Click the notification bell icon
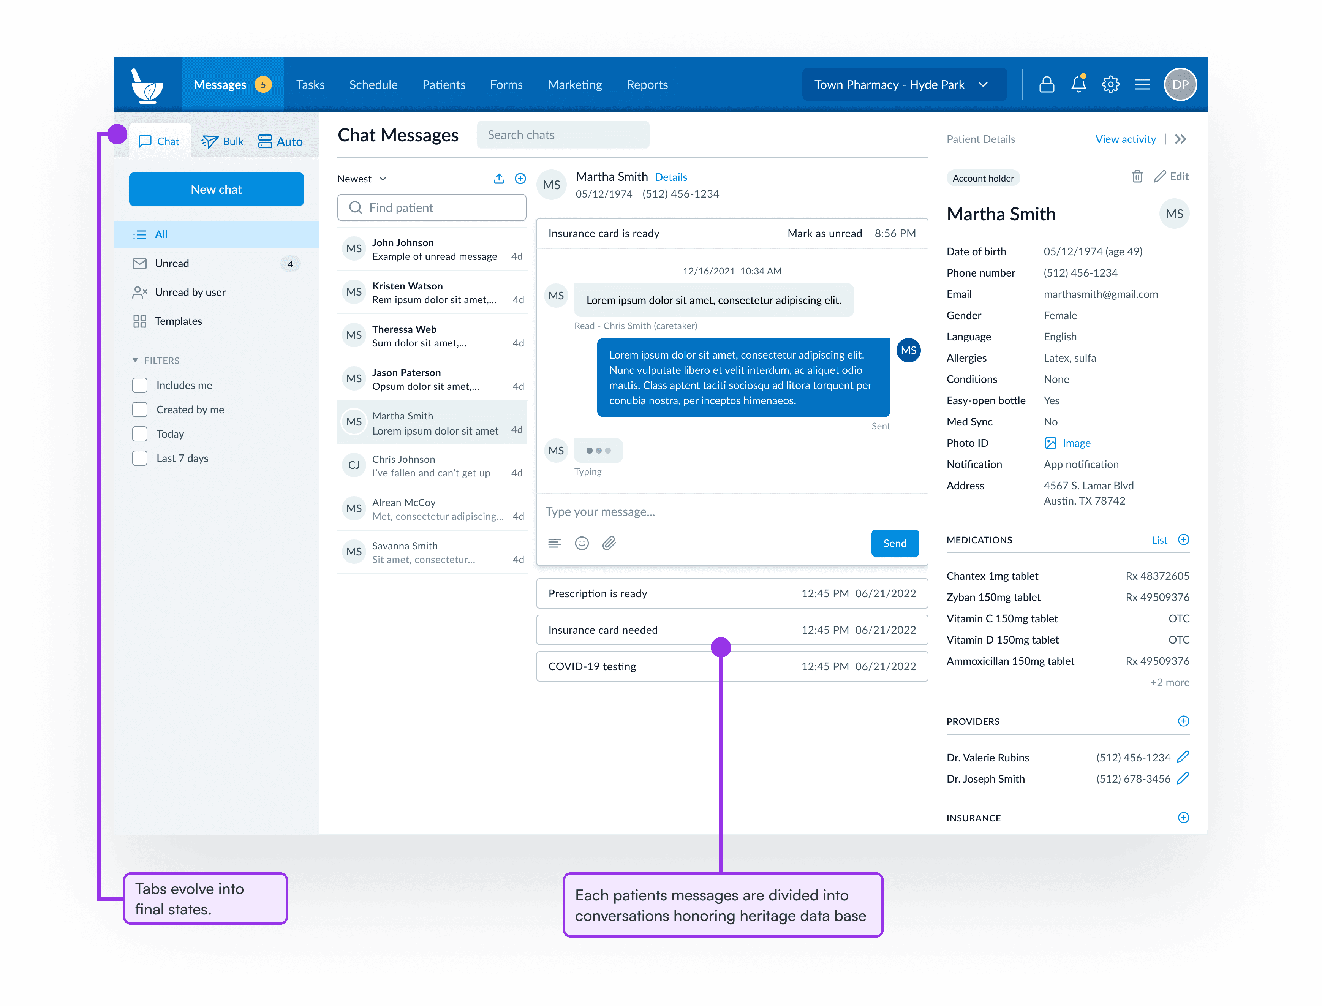The width and height of the screenshot is (1322, 1006). [x=1078, y=84]
